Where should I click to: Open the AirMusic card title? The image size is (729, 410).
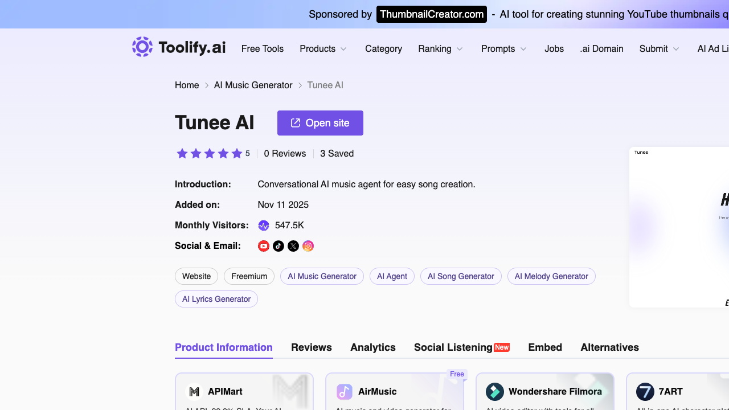tap(378, 392)
